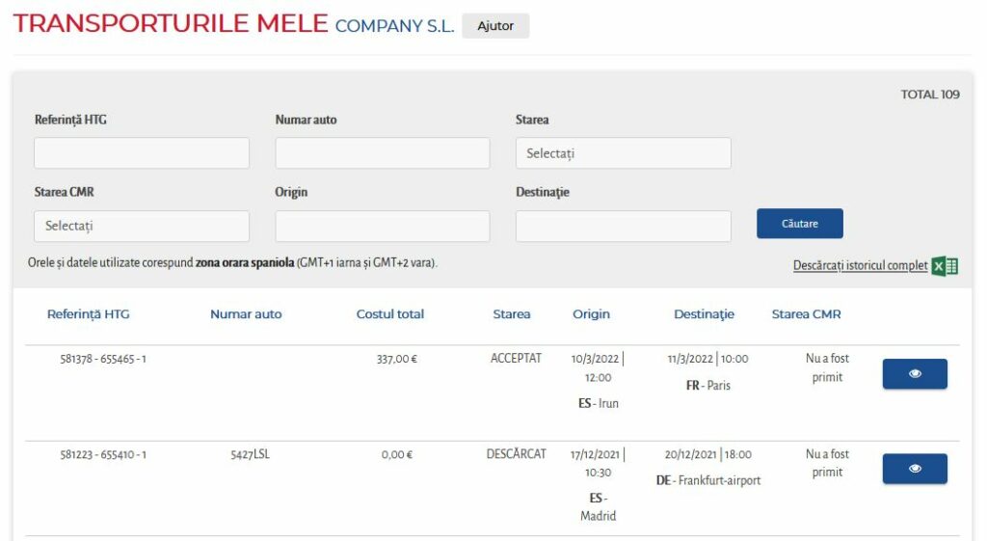
Task: Open the Starea dropdown filter
Action: tap(624, 153)
